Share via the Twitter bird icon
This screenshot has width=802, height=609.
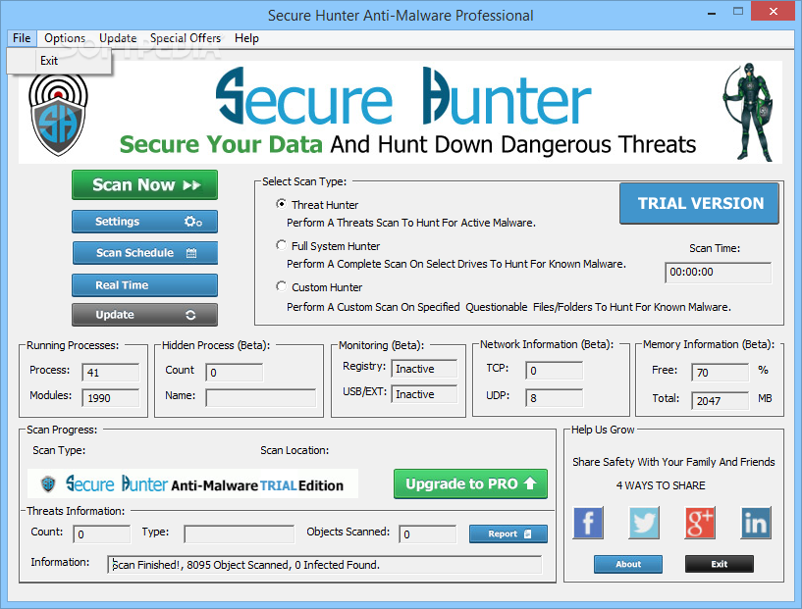tap(643, 523)
